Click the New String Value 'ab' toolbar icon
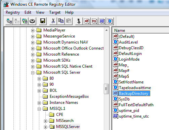The width and height of the screenshot is (169, 130). coord(87,21)
